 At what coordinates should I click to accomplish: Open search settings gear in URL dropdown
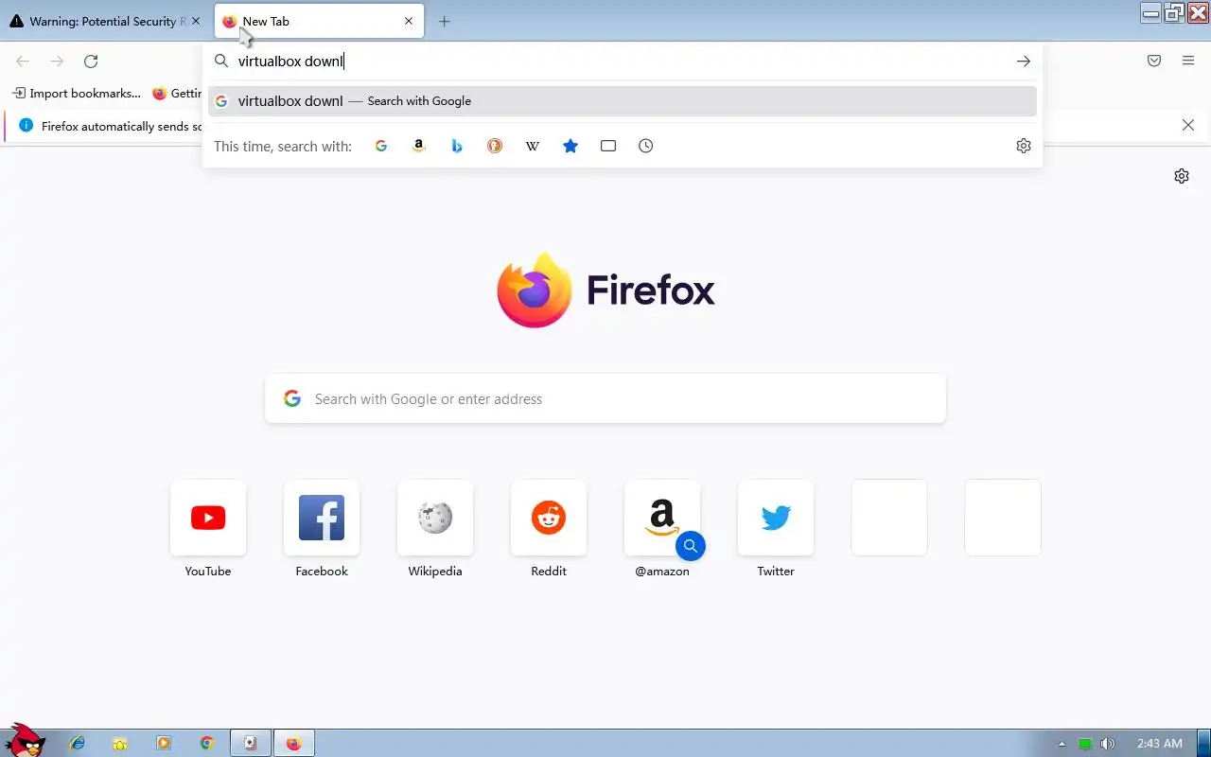(x=1023, y=146)
